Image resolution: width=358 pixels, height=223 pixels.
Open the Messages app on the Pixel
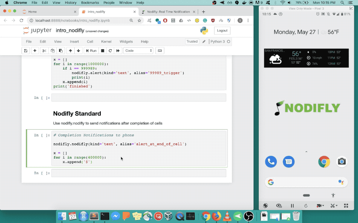pos(288,162)
